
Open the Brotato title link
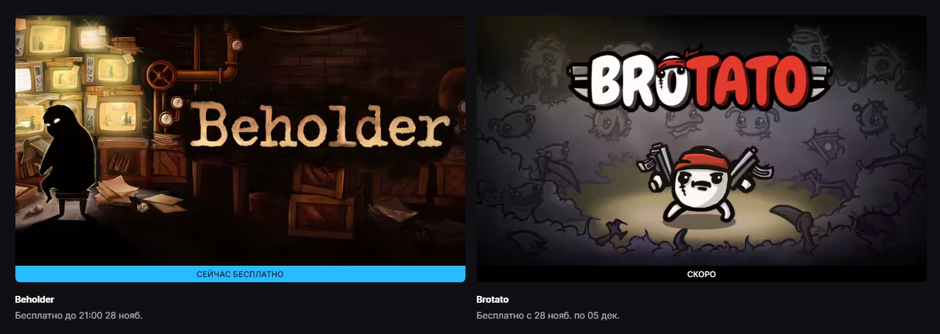(x=492, y=299)
